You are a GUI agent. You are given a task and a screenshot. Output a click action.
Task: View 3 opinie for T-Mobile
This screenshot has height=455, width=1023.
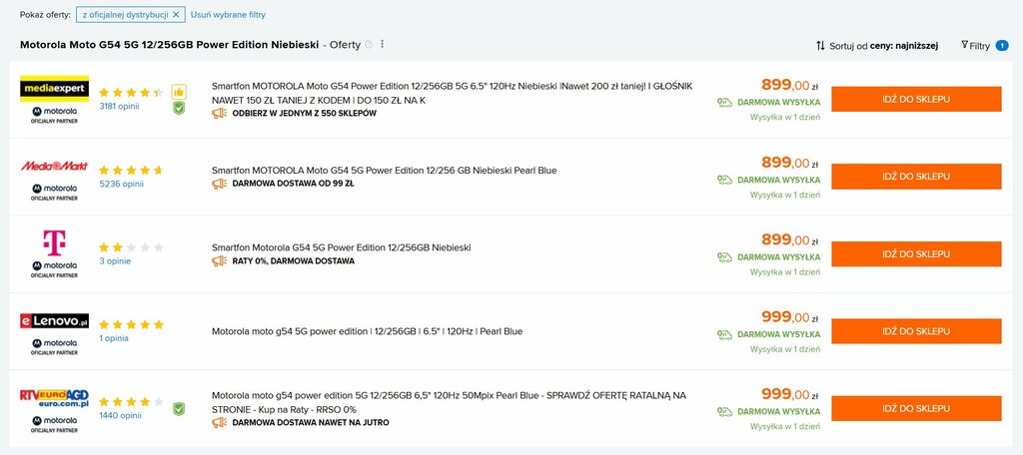(115, 260)
